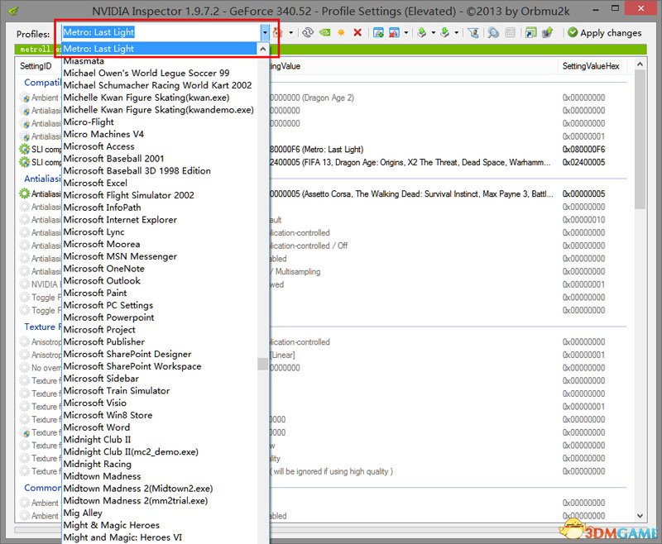The height and width of the screenshot is (544, 662).
Task: Select hex value 0x00000010
Action: (x=583, y=220)
